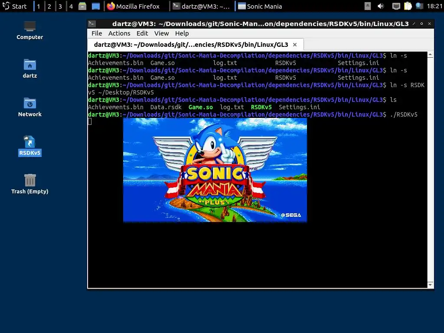Image resolution: width=444 pixels, height=333 pixels.
Task: Close the terminal window
Action: click(429, 24)
